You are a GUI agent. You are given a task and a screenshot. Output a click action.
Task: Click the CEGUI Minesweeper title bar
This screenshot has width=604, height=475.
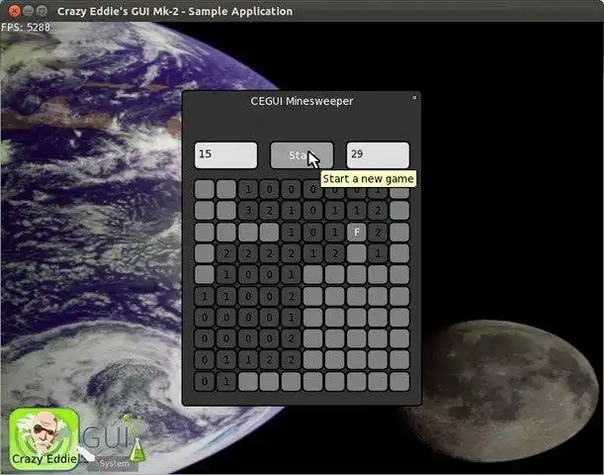click(302, 101)
